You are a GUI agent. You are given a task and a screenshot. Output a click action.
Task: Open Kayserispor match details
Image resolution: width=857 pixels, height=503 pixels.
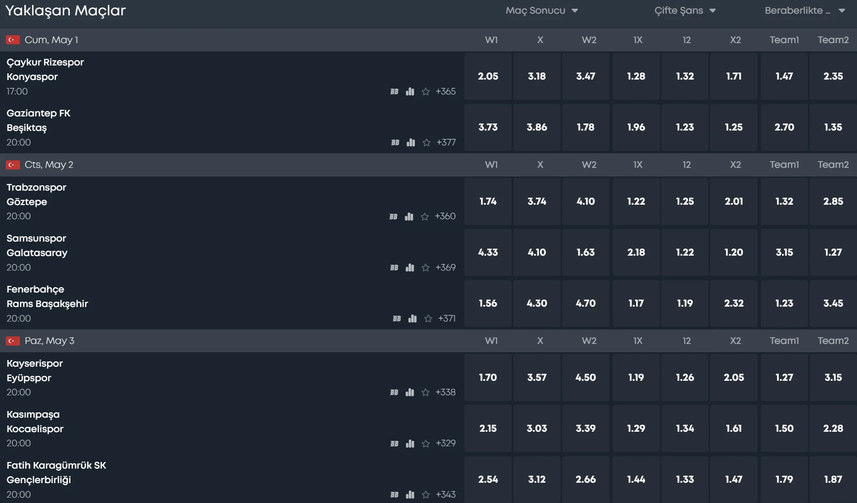(35, 364)
